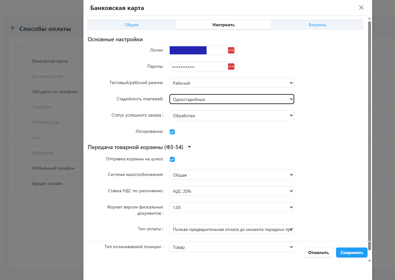Viewport: 395px width, 280px height.
Task: Click into the Пароль input field
Action: tap(204, 67)
